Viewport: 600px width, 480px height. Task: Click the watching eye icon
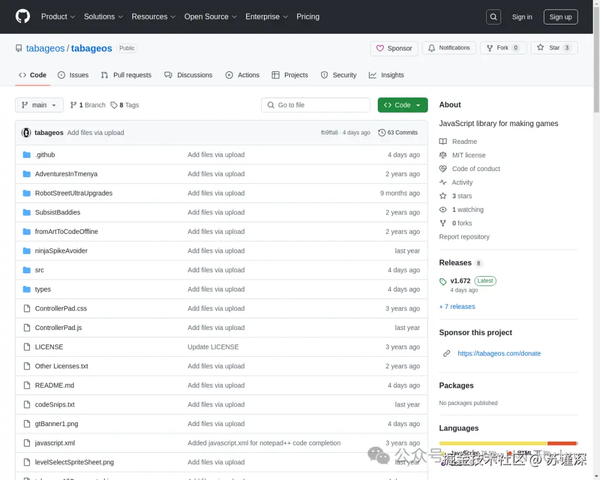(443, 209)
